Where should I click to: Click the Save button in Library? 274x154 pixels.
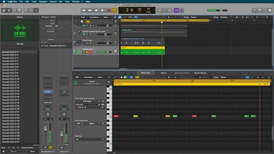pos(33,151)
